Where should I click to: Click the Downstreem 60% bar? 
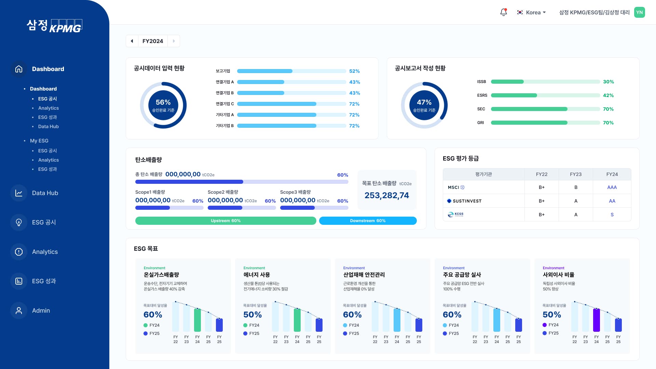368,221
